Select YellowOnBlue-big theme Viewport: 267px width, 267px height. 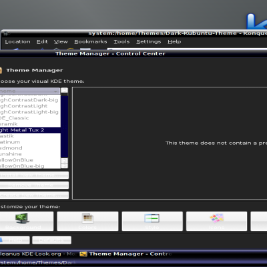coord(30,166)
